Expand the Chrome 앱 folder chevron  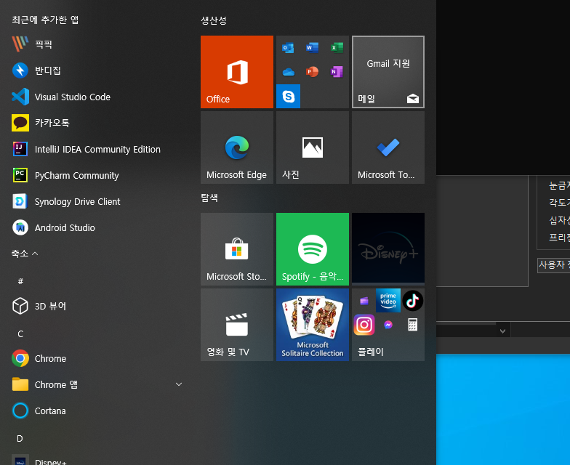179,384
